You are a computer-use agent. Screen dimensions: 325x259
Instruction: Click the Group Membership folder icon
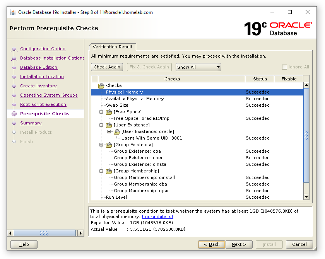coord(109,171)
